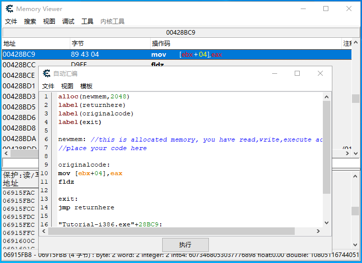Click the disassembler scroll up arrow
Screen dimensions: 362x263
[356, 43]
